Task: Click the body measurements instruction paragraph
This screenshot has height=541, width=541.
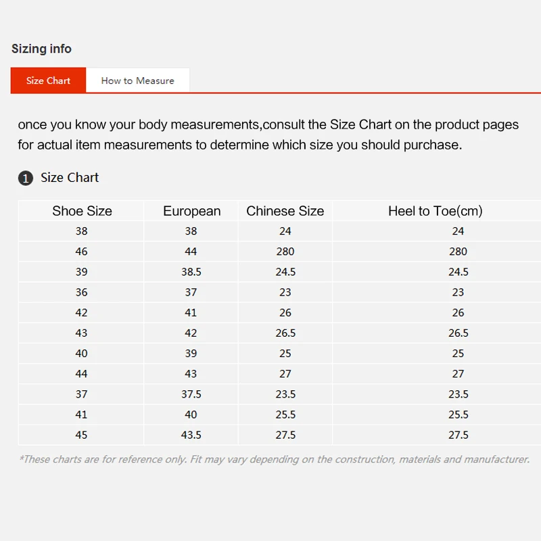Action: [x=268, y=135]
